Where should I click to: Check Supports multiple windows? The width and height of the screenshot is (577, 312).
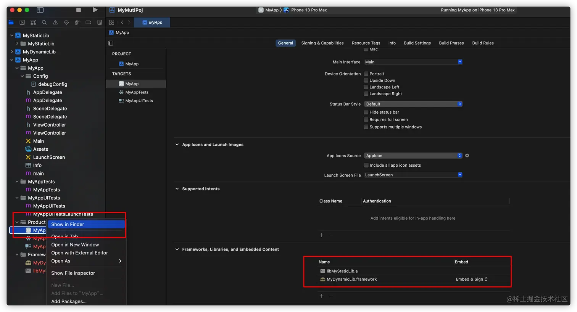pyautogui.click(x=366, y=127)
